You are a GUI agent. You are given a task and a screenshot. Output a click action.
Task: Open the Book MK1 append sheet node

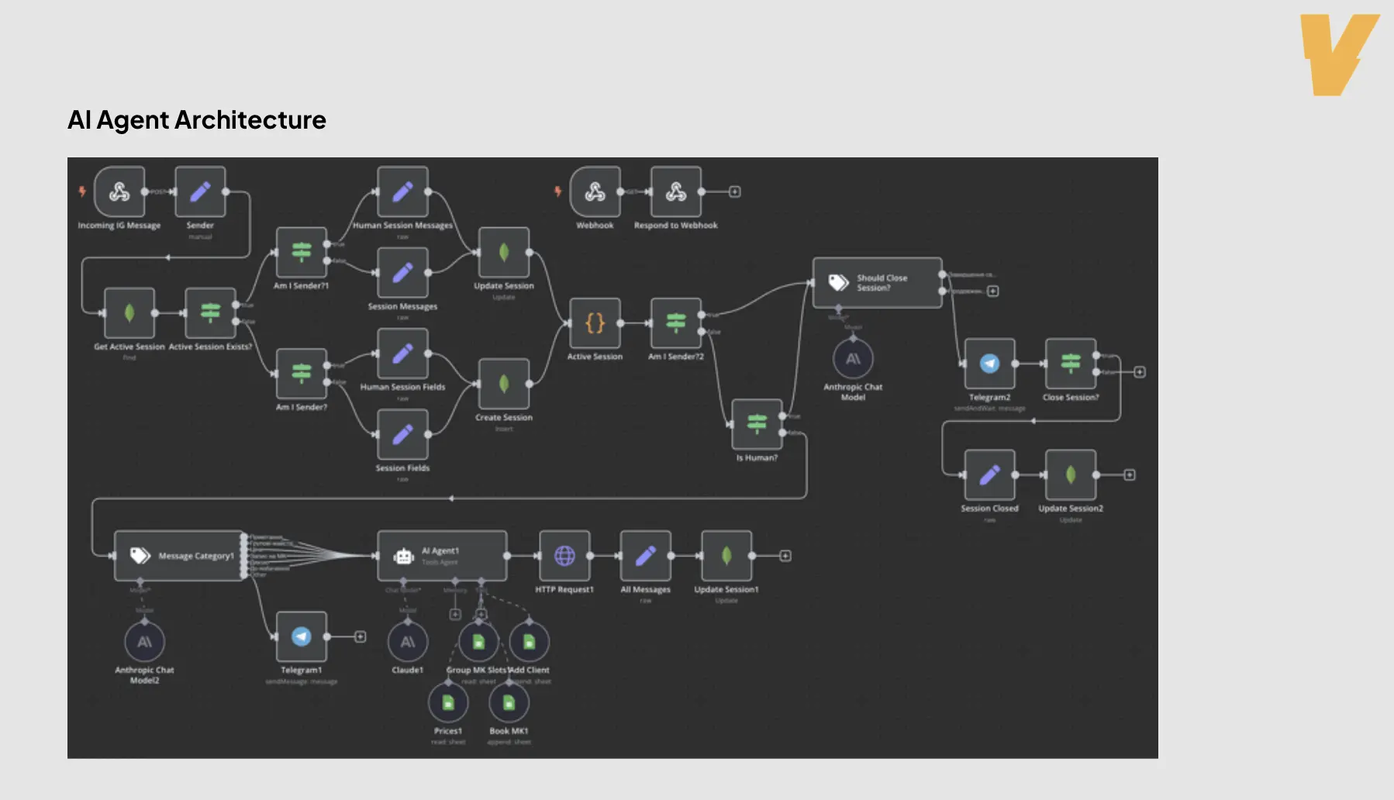click(509, 702)
